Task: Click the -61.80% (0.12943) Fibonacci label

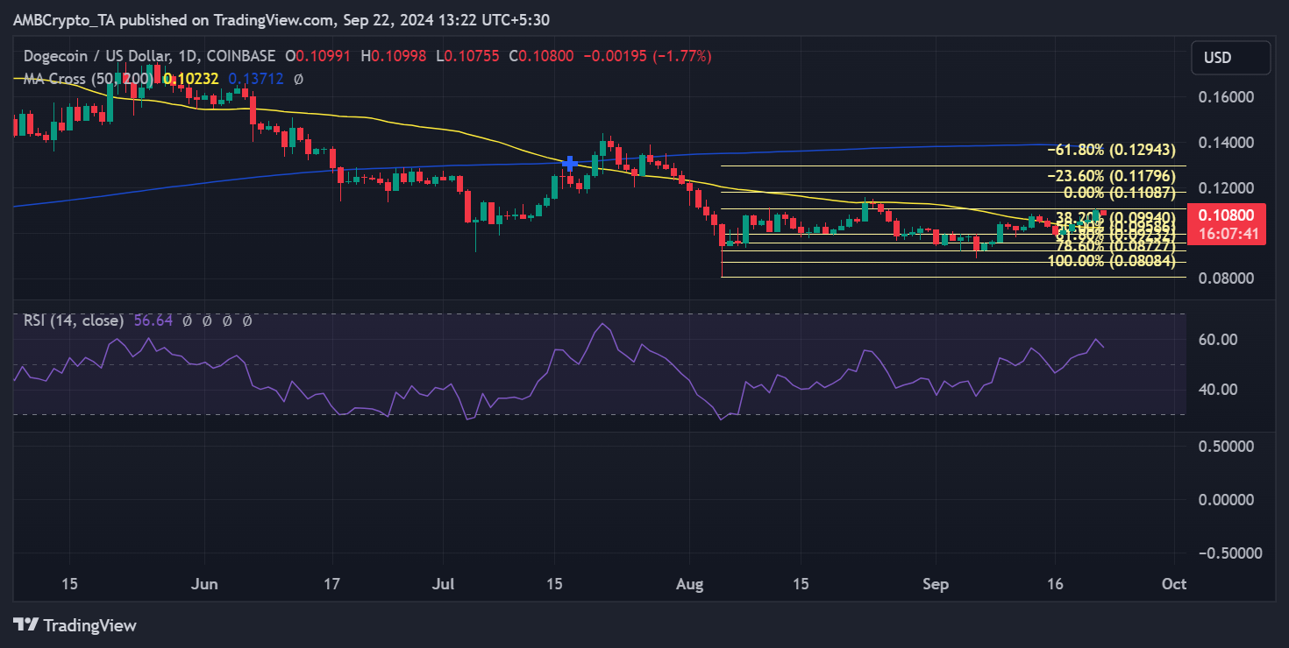Action: [x=1111, y=151]
